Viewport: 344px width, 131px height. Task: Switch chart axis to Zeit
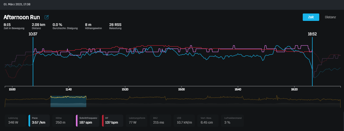311,17
